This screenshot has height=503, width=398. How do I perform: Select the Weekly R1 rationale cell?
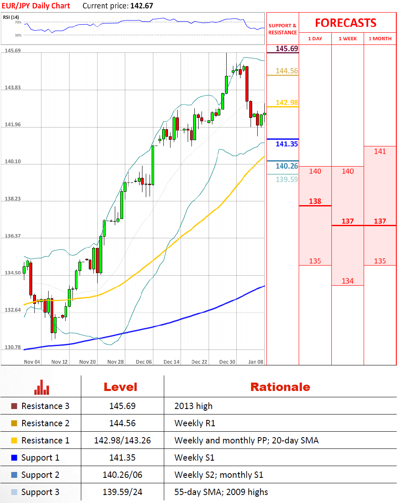pos(195,423)
